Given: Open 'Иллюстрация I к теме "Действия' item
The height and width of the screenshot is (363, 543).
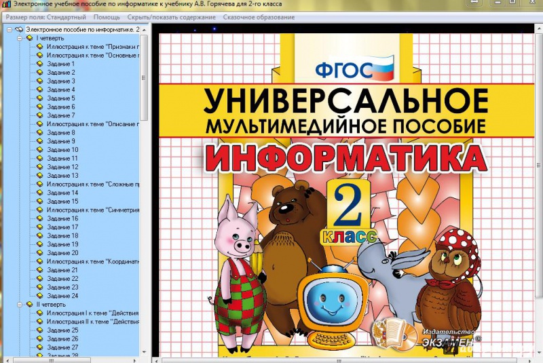Looking at the screenshot, I should click(x=93, y=313).
